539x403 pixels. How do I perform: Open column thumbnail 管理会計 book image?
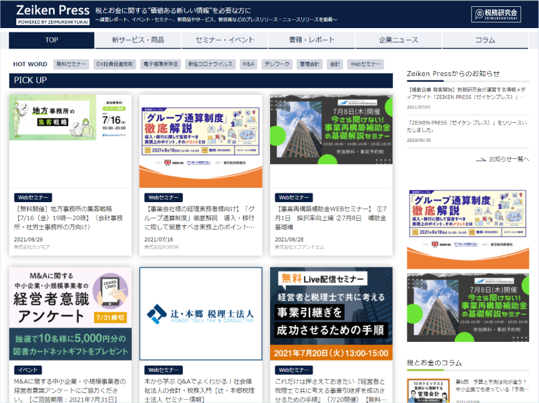[x=429, y=391]
